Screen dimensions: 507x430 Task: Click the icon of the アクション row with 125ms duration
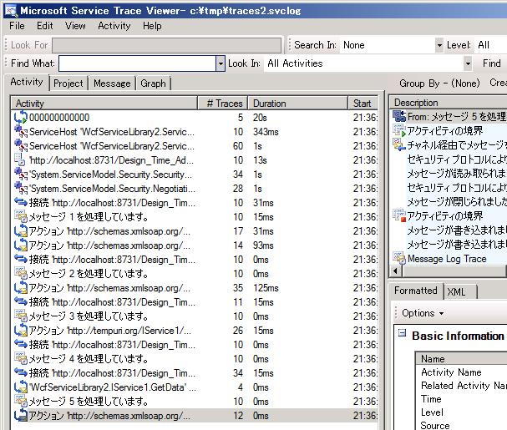[x=21, y=288]
